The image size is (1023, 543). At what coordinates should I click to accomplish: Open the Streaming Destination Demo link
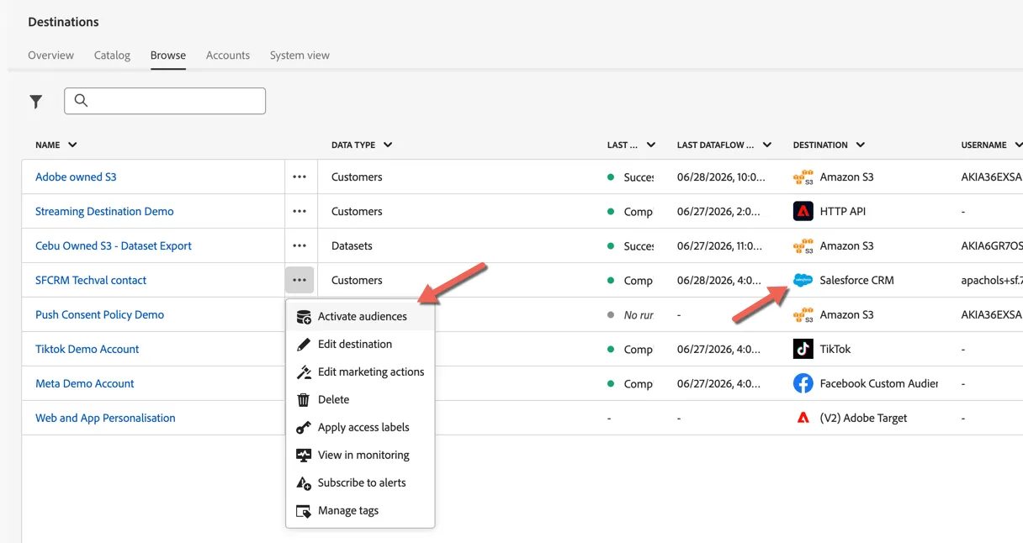104,212
